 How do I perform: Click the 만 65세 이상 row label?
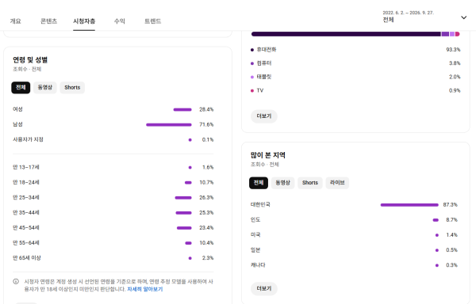pyautogui.click(x=27, y=258)
